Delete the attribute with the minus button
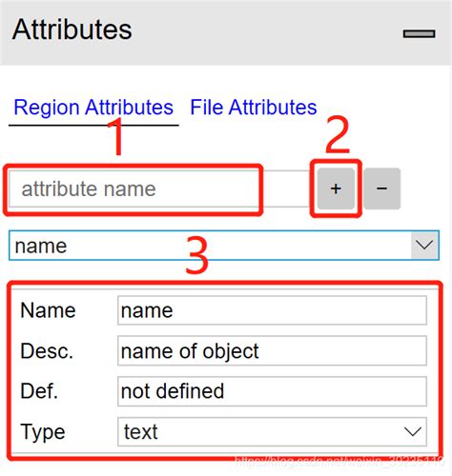The image size is (452, 476). click(381, 188)
